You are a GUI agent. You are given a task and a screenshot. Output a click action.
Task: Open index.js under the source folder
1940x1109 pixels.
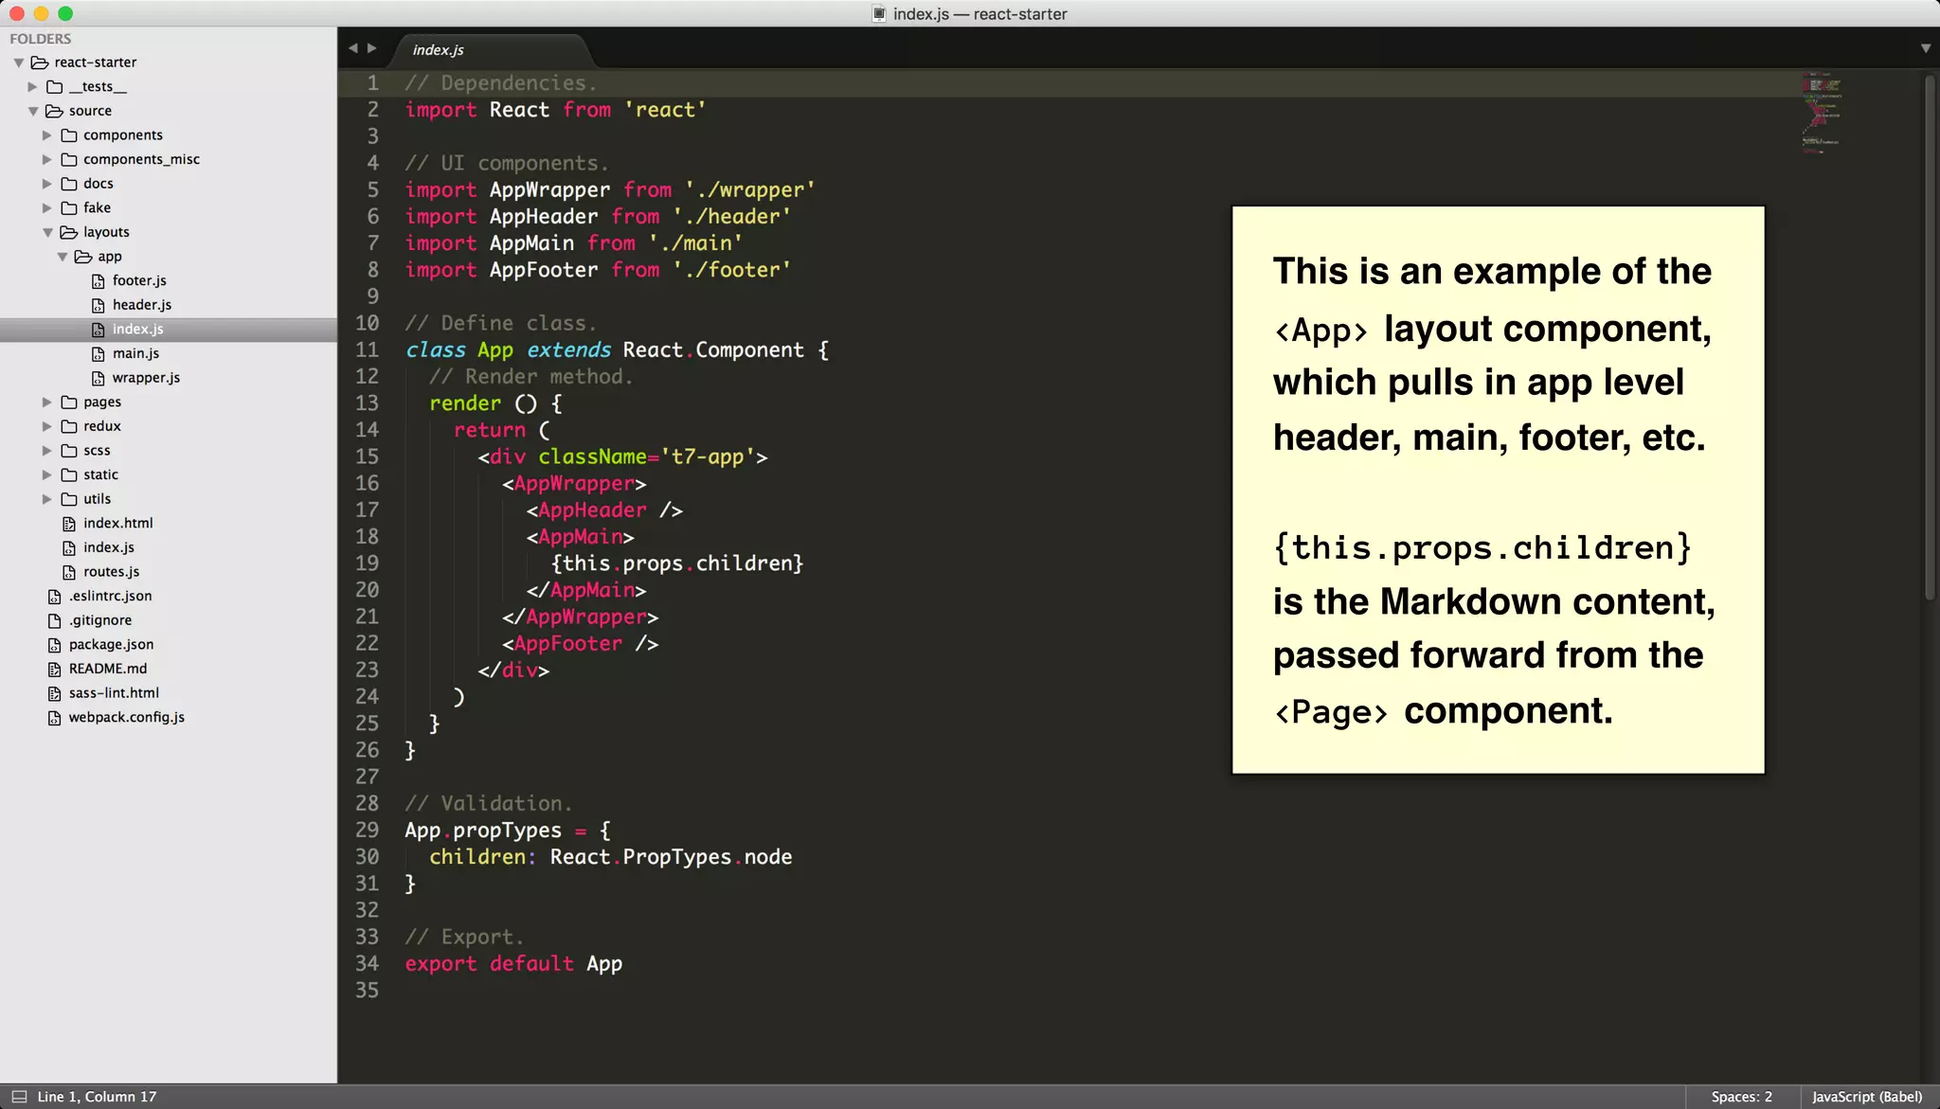pyautogui.click(x=109, y=548)
